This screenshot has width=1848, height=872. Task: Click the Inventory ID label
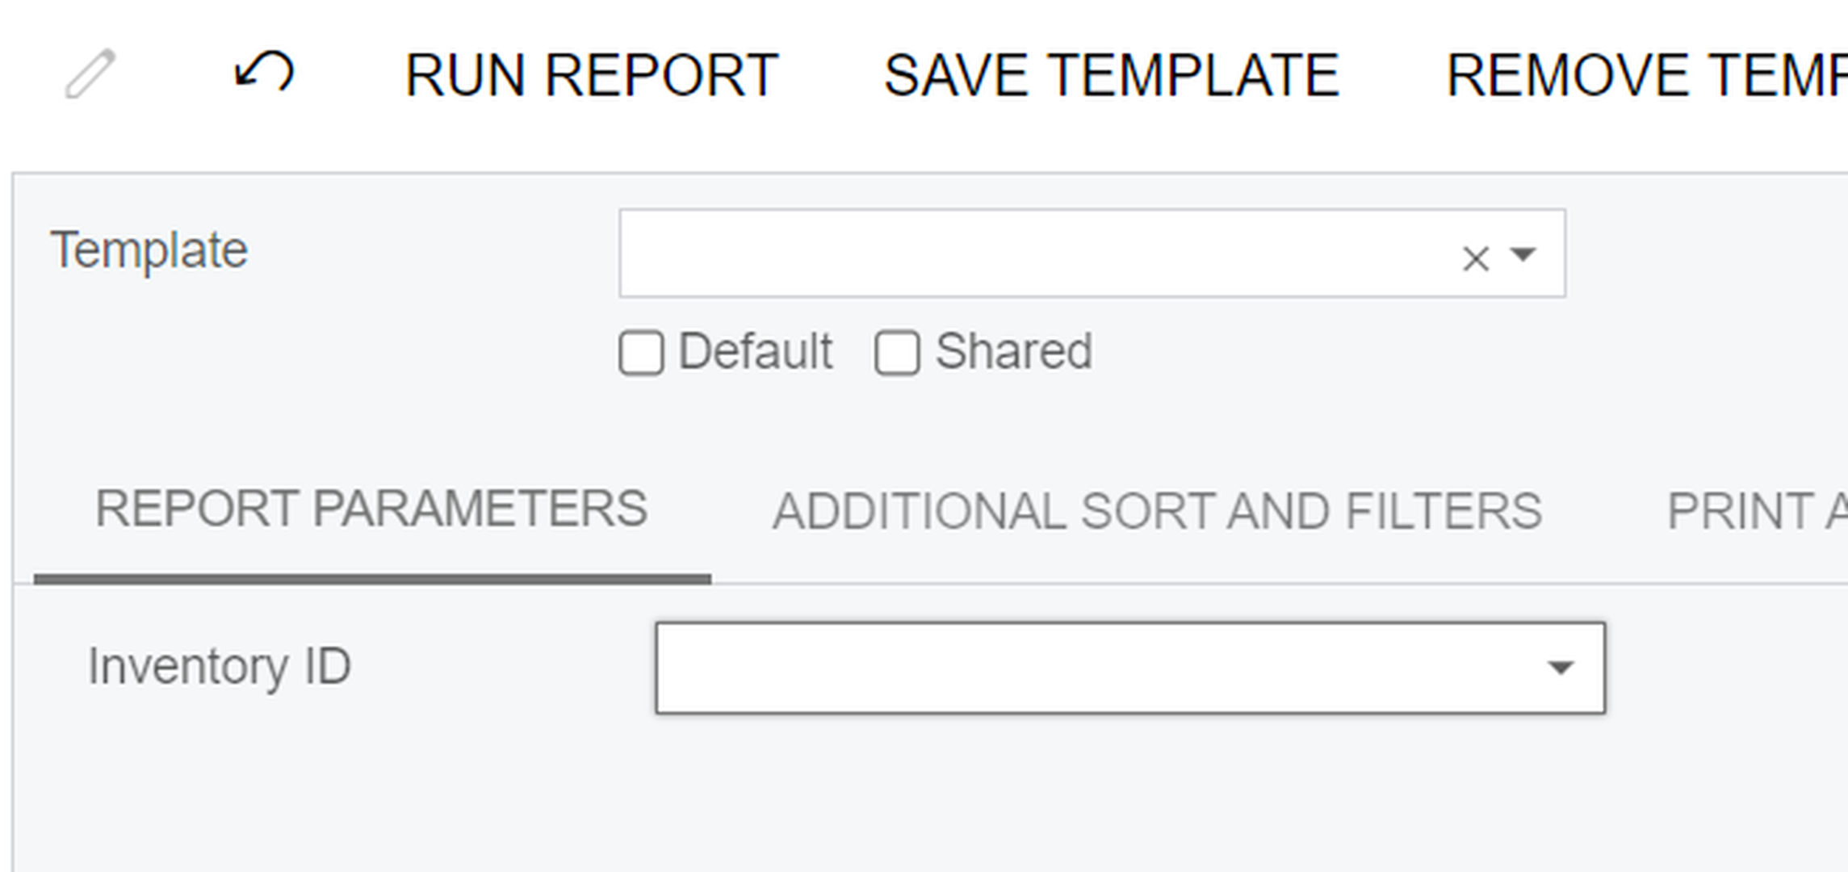219,667
